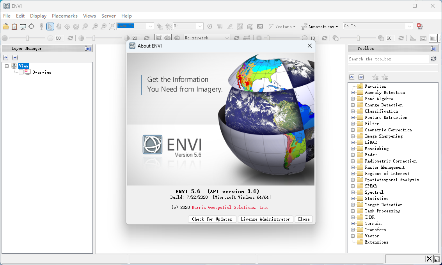Open the Views menu
This screenshot has height=265, width=442.
click(89, 16)
